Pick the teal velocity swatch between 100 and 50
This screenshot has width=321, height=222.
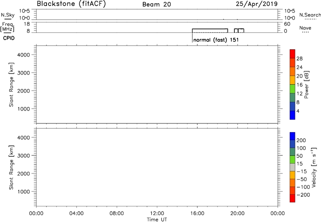[293, 152]
